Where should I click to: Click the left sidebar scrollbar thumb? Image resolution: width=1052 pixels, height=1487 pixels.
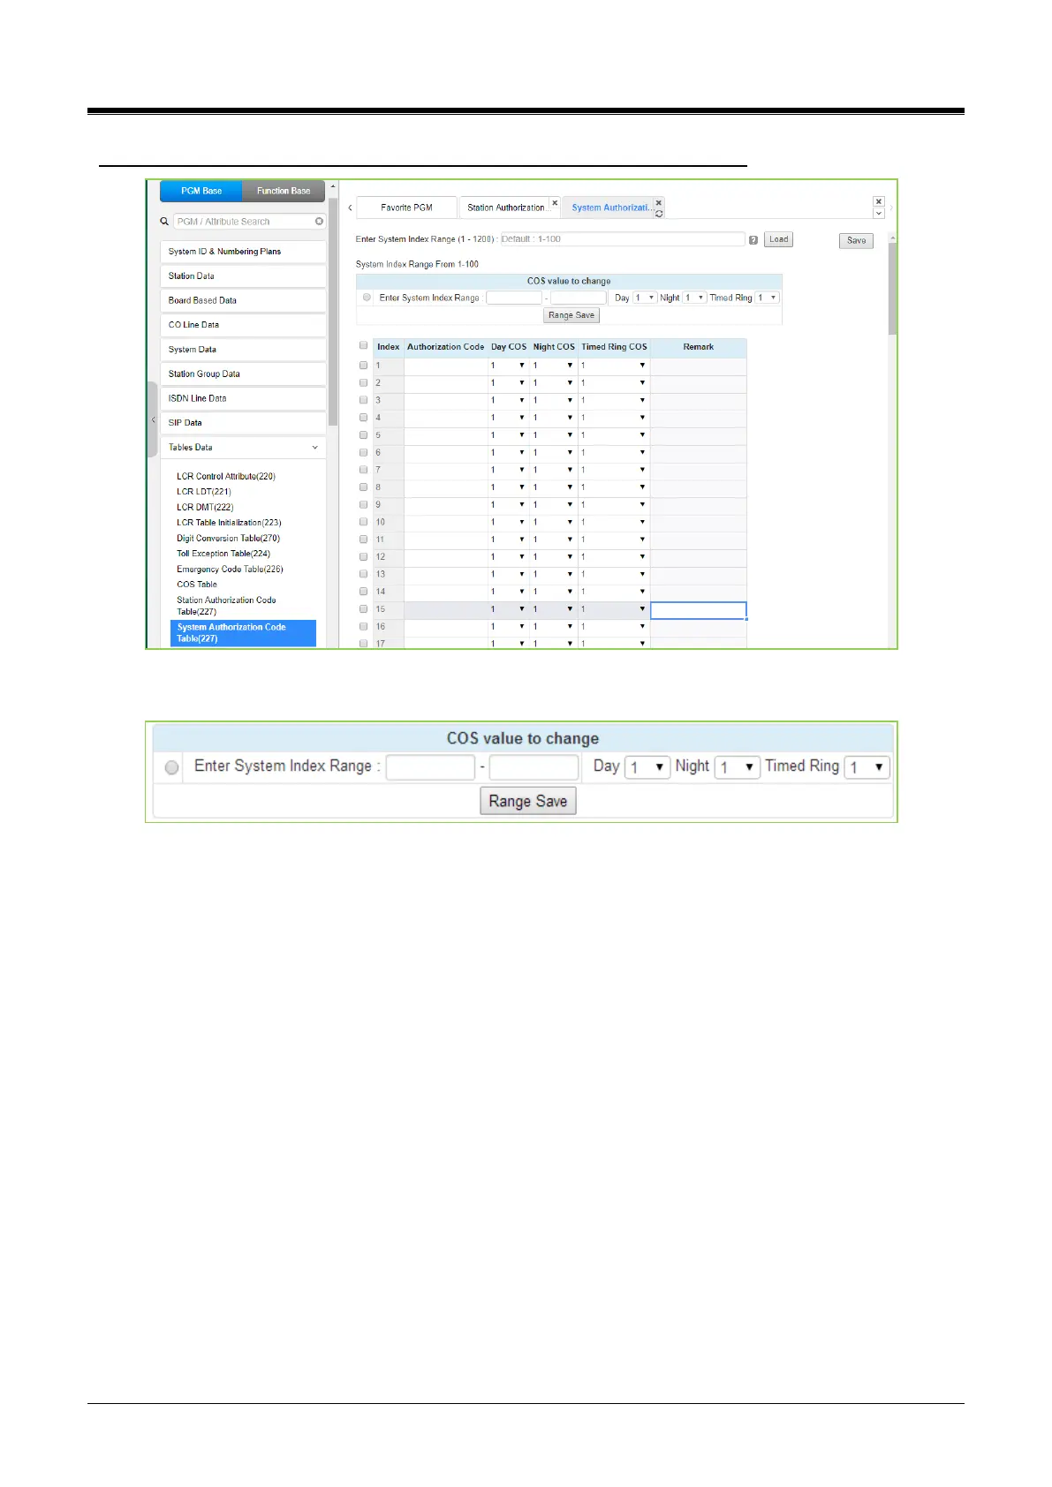(333, 311)
